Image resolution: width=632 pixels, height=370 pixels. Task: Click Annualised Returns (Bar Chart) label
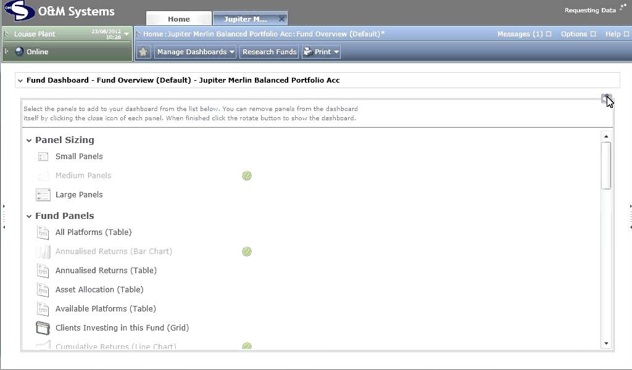114,252
